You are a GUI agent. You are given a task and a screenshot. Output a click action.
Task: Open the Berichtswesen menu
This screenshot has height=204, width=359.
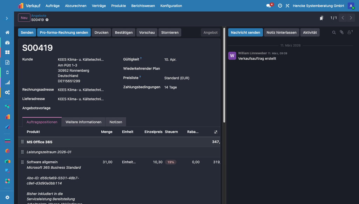coord(143,6)
